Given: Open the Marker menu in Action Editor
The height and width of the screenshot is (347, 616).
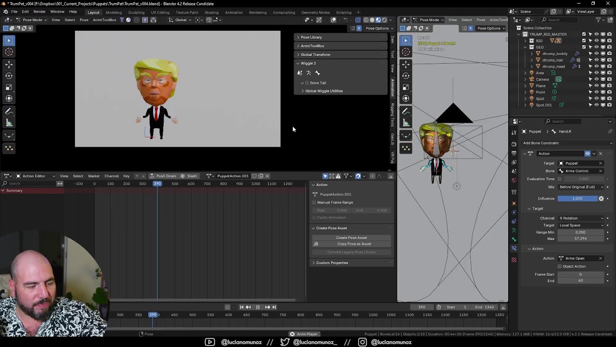Looking at the screenshot, I should 94,176.
